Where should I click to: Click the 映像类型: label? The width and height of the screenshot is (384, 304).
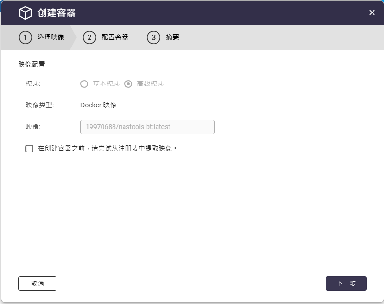pos(40,105)
